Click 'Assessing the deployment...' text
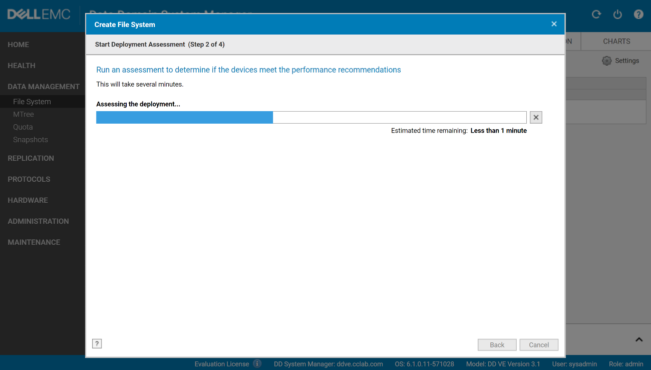 point(138,104)
